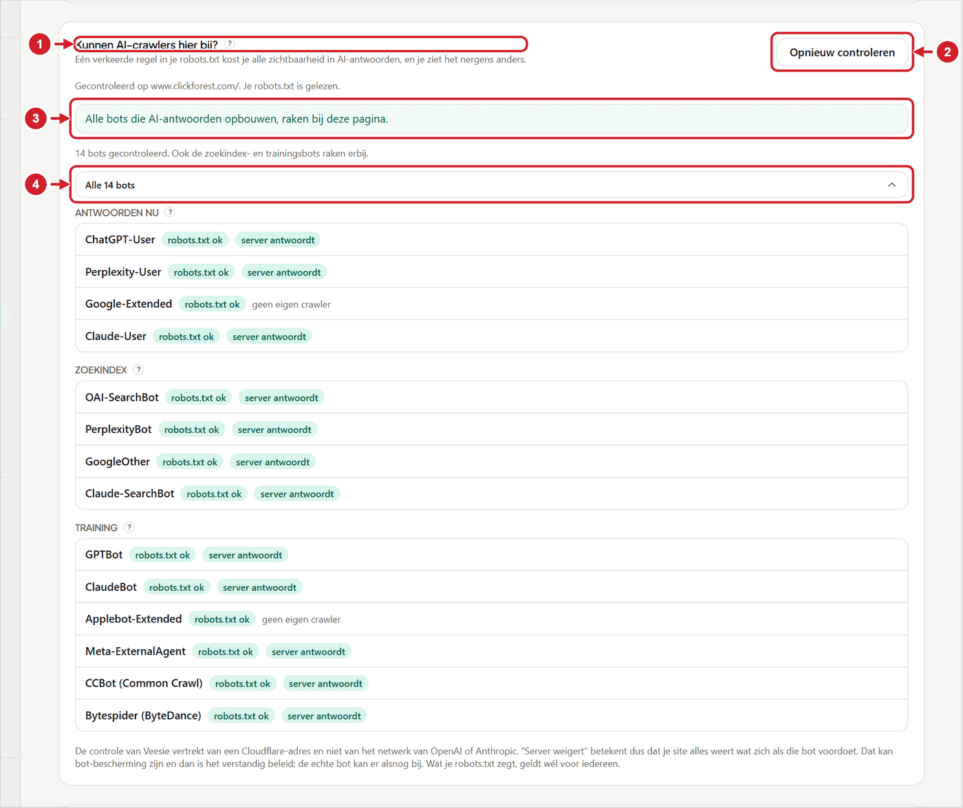Click 'robots.txt ok' badge for OAI-SearchBot
963x808 pixels.
point(199,398)
